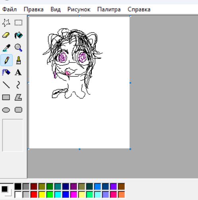
Task: Open the Вид menu
Action: pos(56,10)
